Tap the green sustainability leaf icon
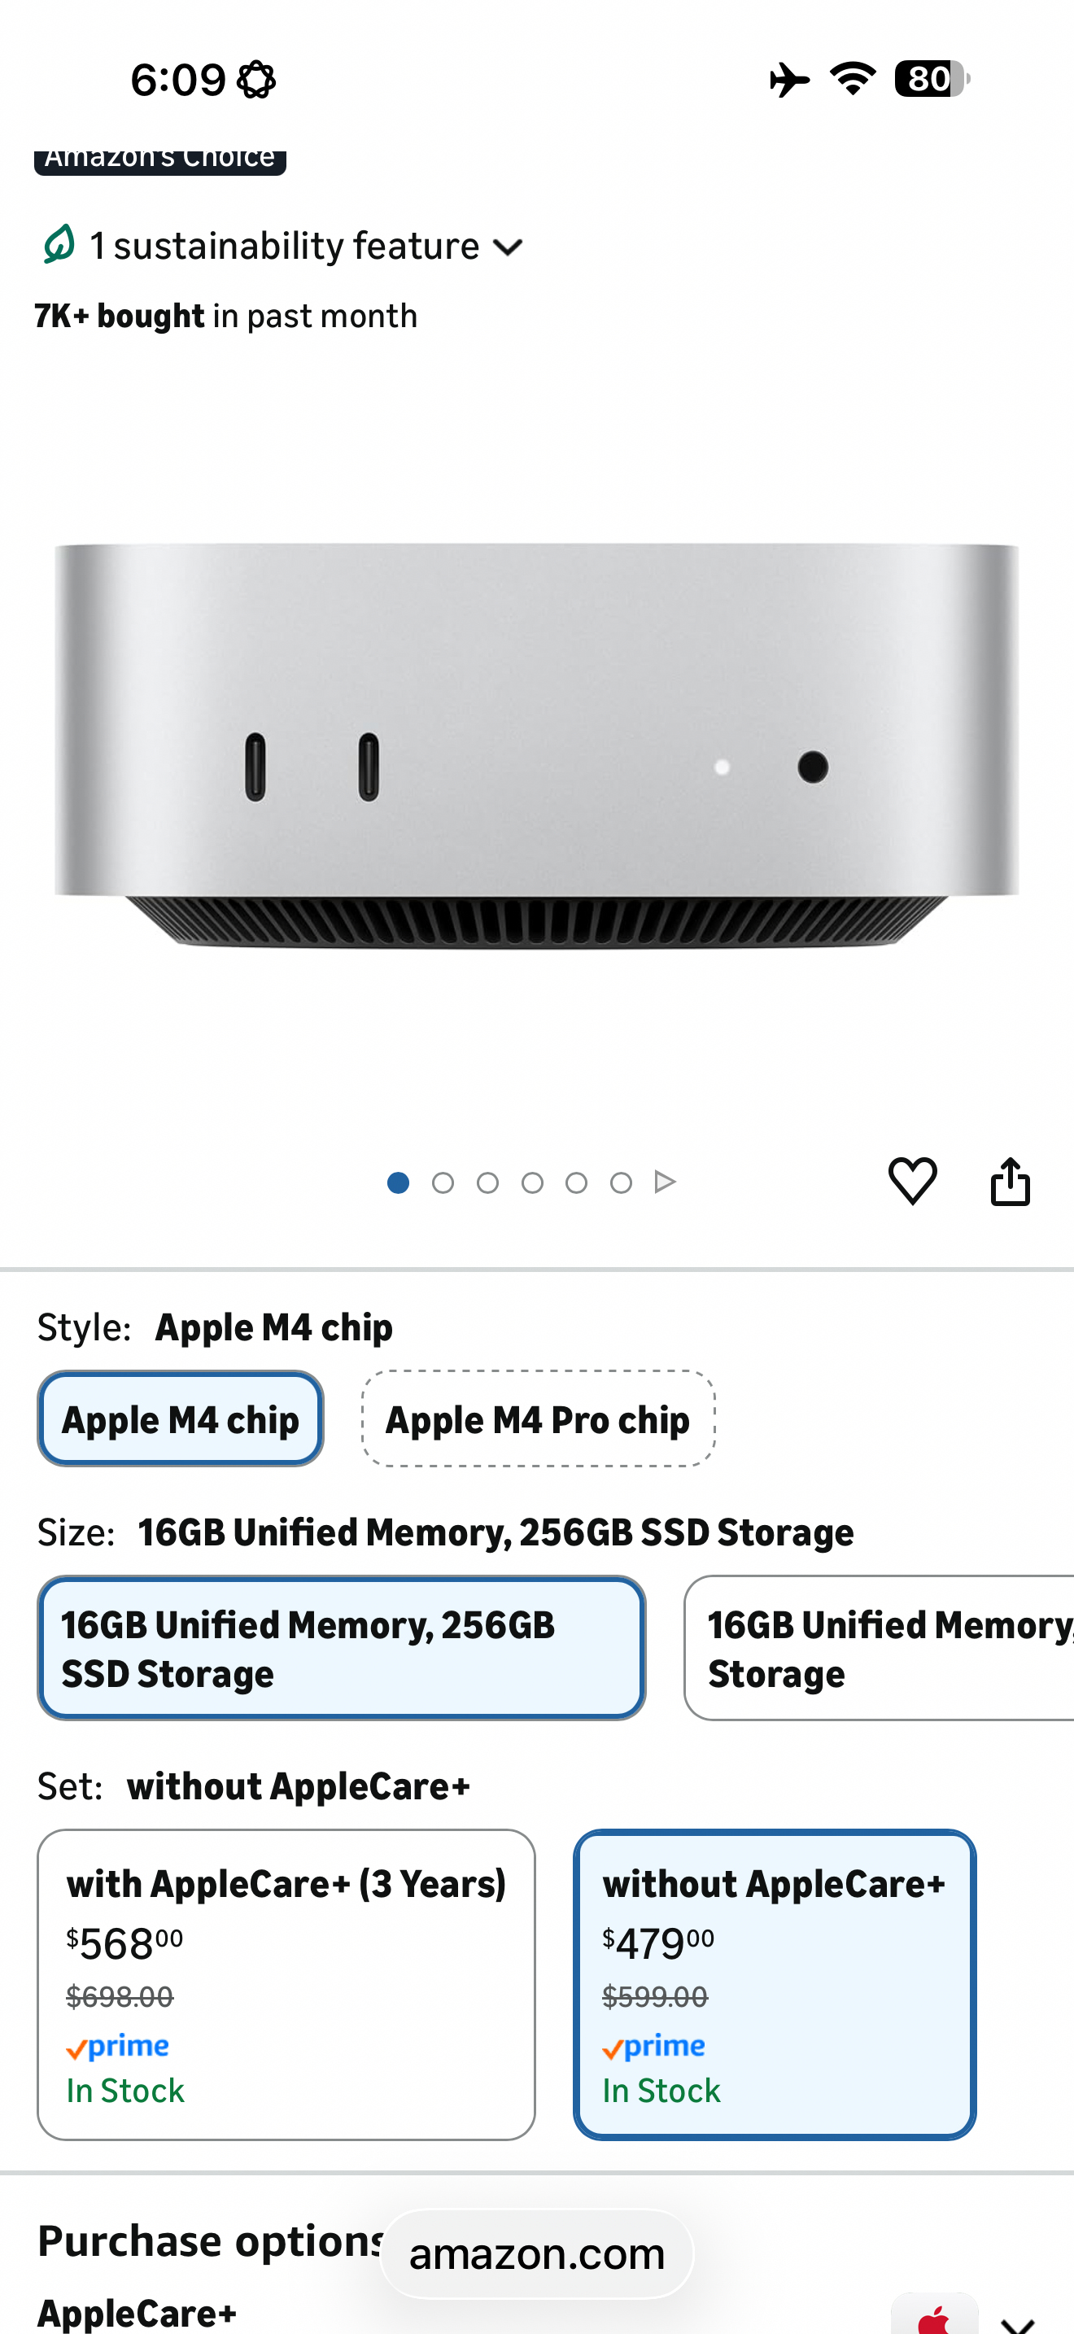Viewport: 1074px width, 2334px height. pos(59,245)
